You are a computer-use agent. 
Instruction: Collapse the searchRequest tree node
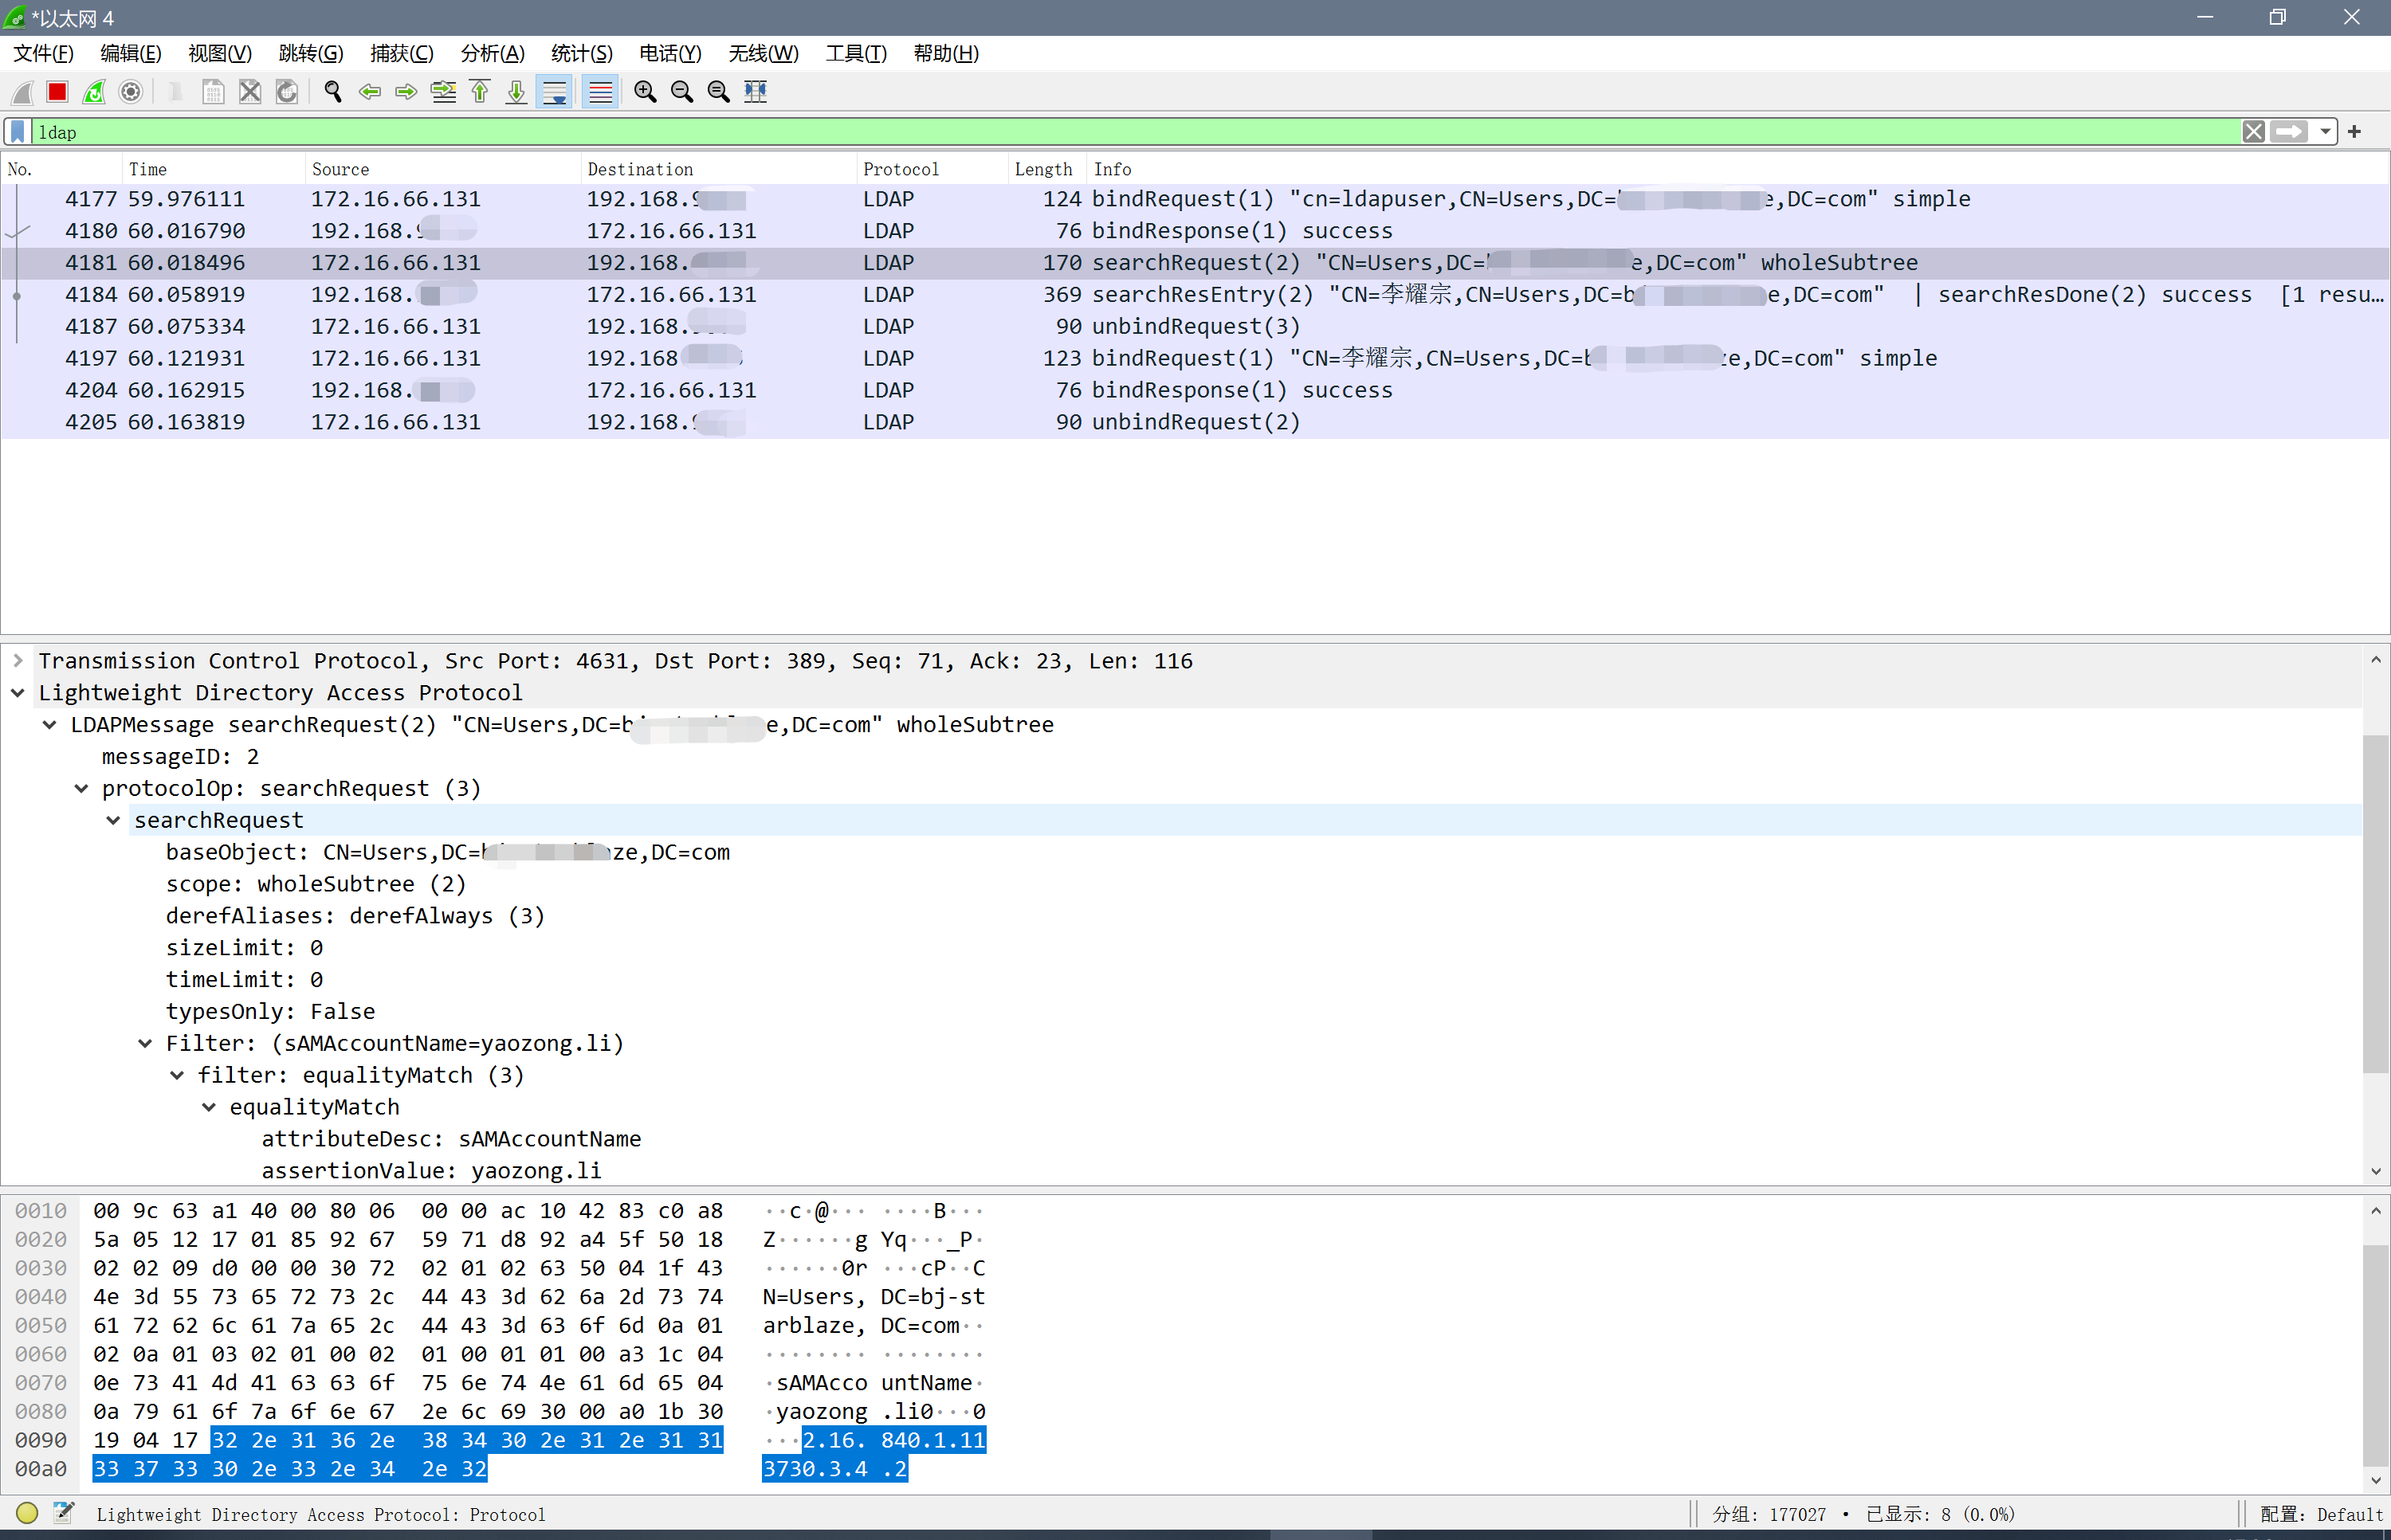tap(113, 821)
